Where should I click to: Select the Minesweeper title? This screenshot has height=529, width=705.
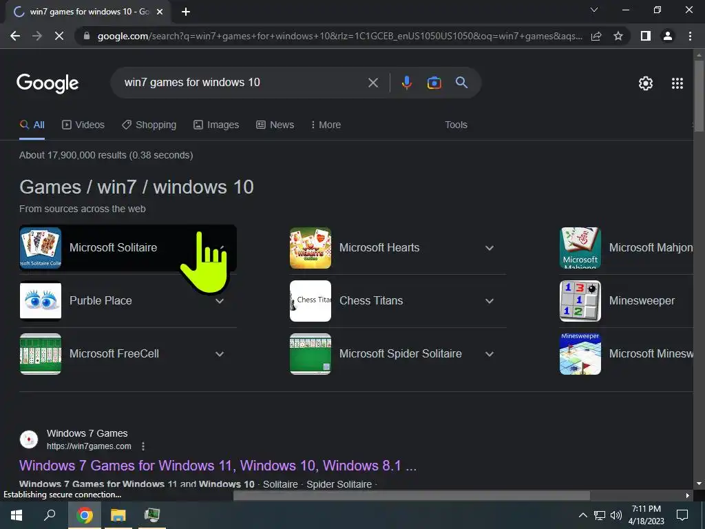642,301
